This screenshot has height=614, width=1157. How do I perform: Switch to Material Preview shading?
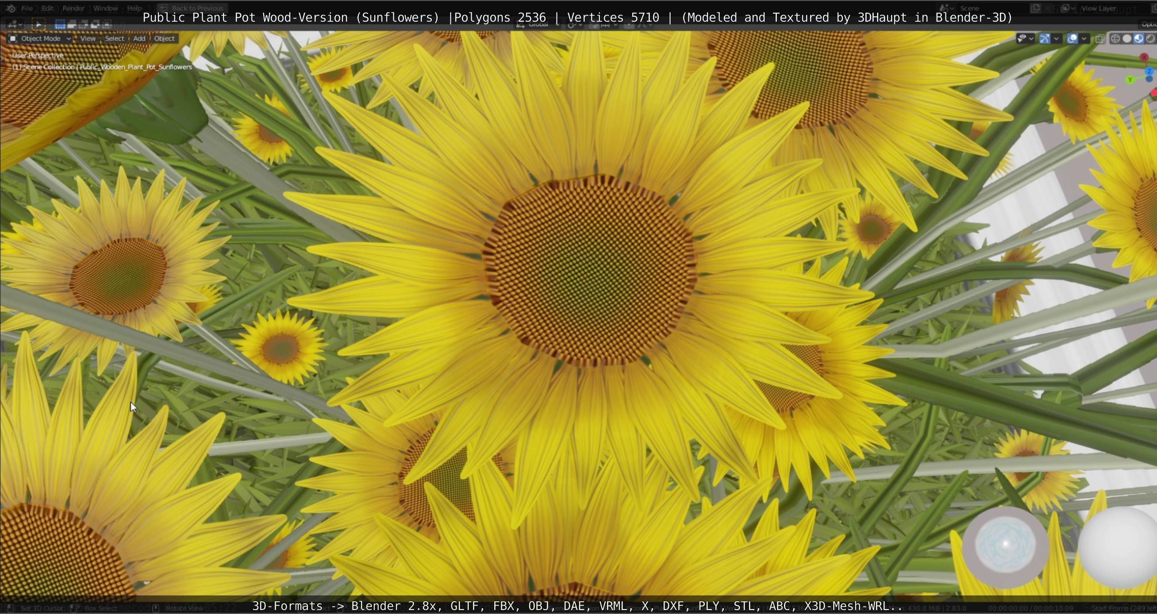click(1138, 38)
